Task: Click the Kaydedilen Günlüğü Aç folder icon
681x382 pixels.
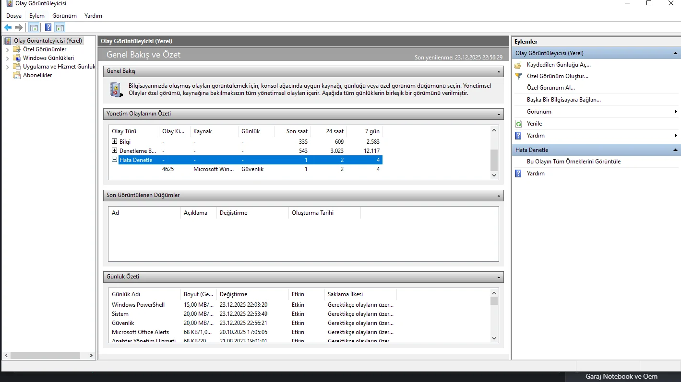Action: pyautogui.click(x=518, y=65)
